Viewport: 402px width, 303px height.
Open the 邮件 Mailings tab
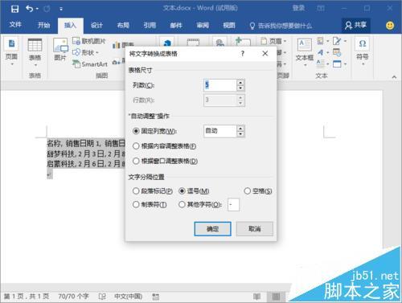pos(176,26)
